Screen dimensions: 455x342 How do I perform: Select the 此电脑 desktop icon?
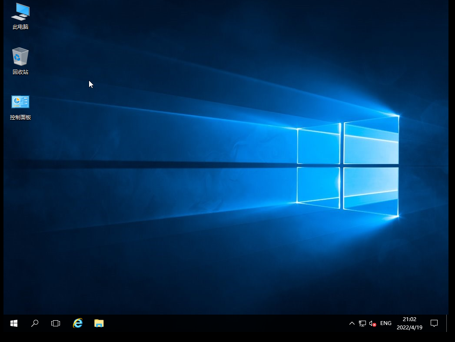coord(20,16)
